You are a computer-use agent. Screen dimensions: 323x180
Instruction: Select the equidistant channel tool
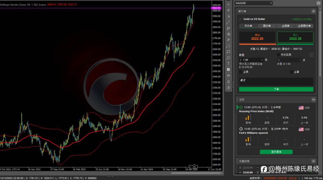point(228,34)
